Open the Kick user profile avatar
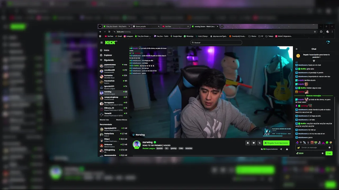Image resolution: width=339 pixels, height=190 pixels. pos(328,42)
